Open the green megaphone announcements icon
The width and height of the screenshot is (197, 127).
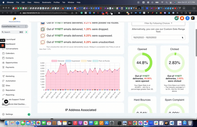[x=177, y=18]
